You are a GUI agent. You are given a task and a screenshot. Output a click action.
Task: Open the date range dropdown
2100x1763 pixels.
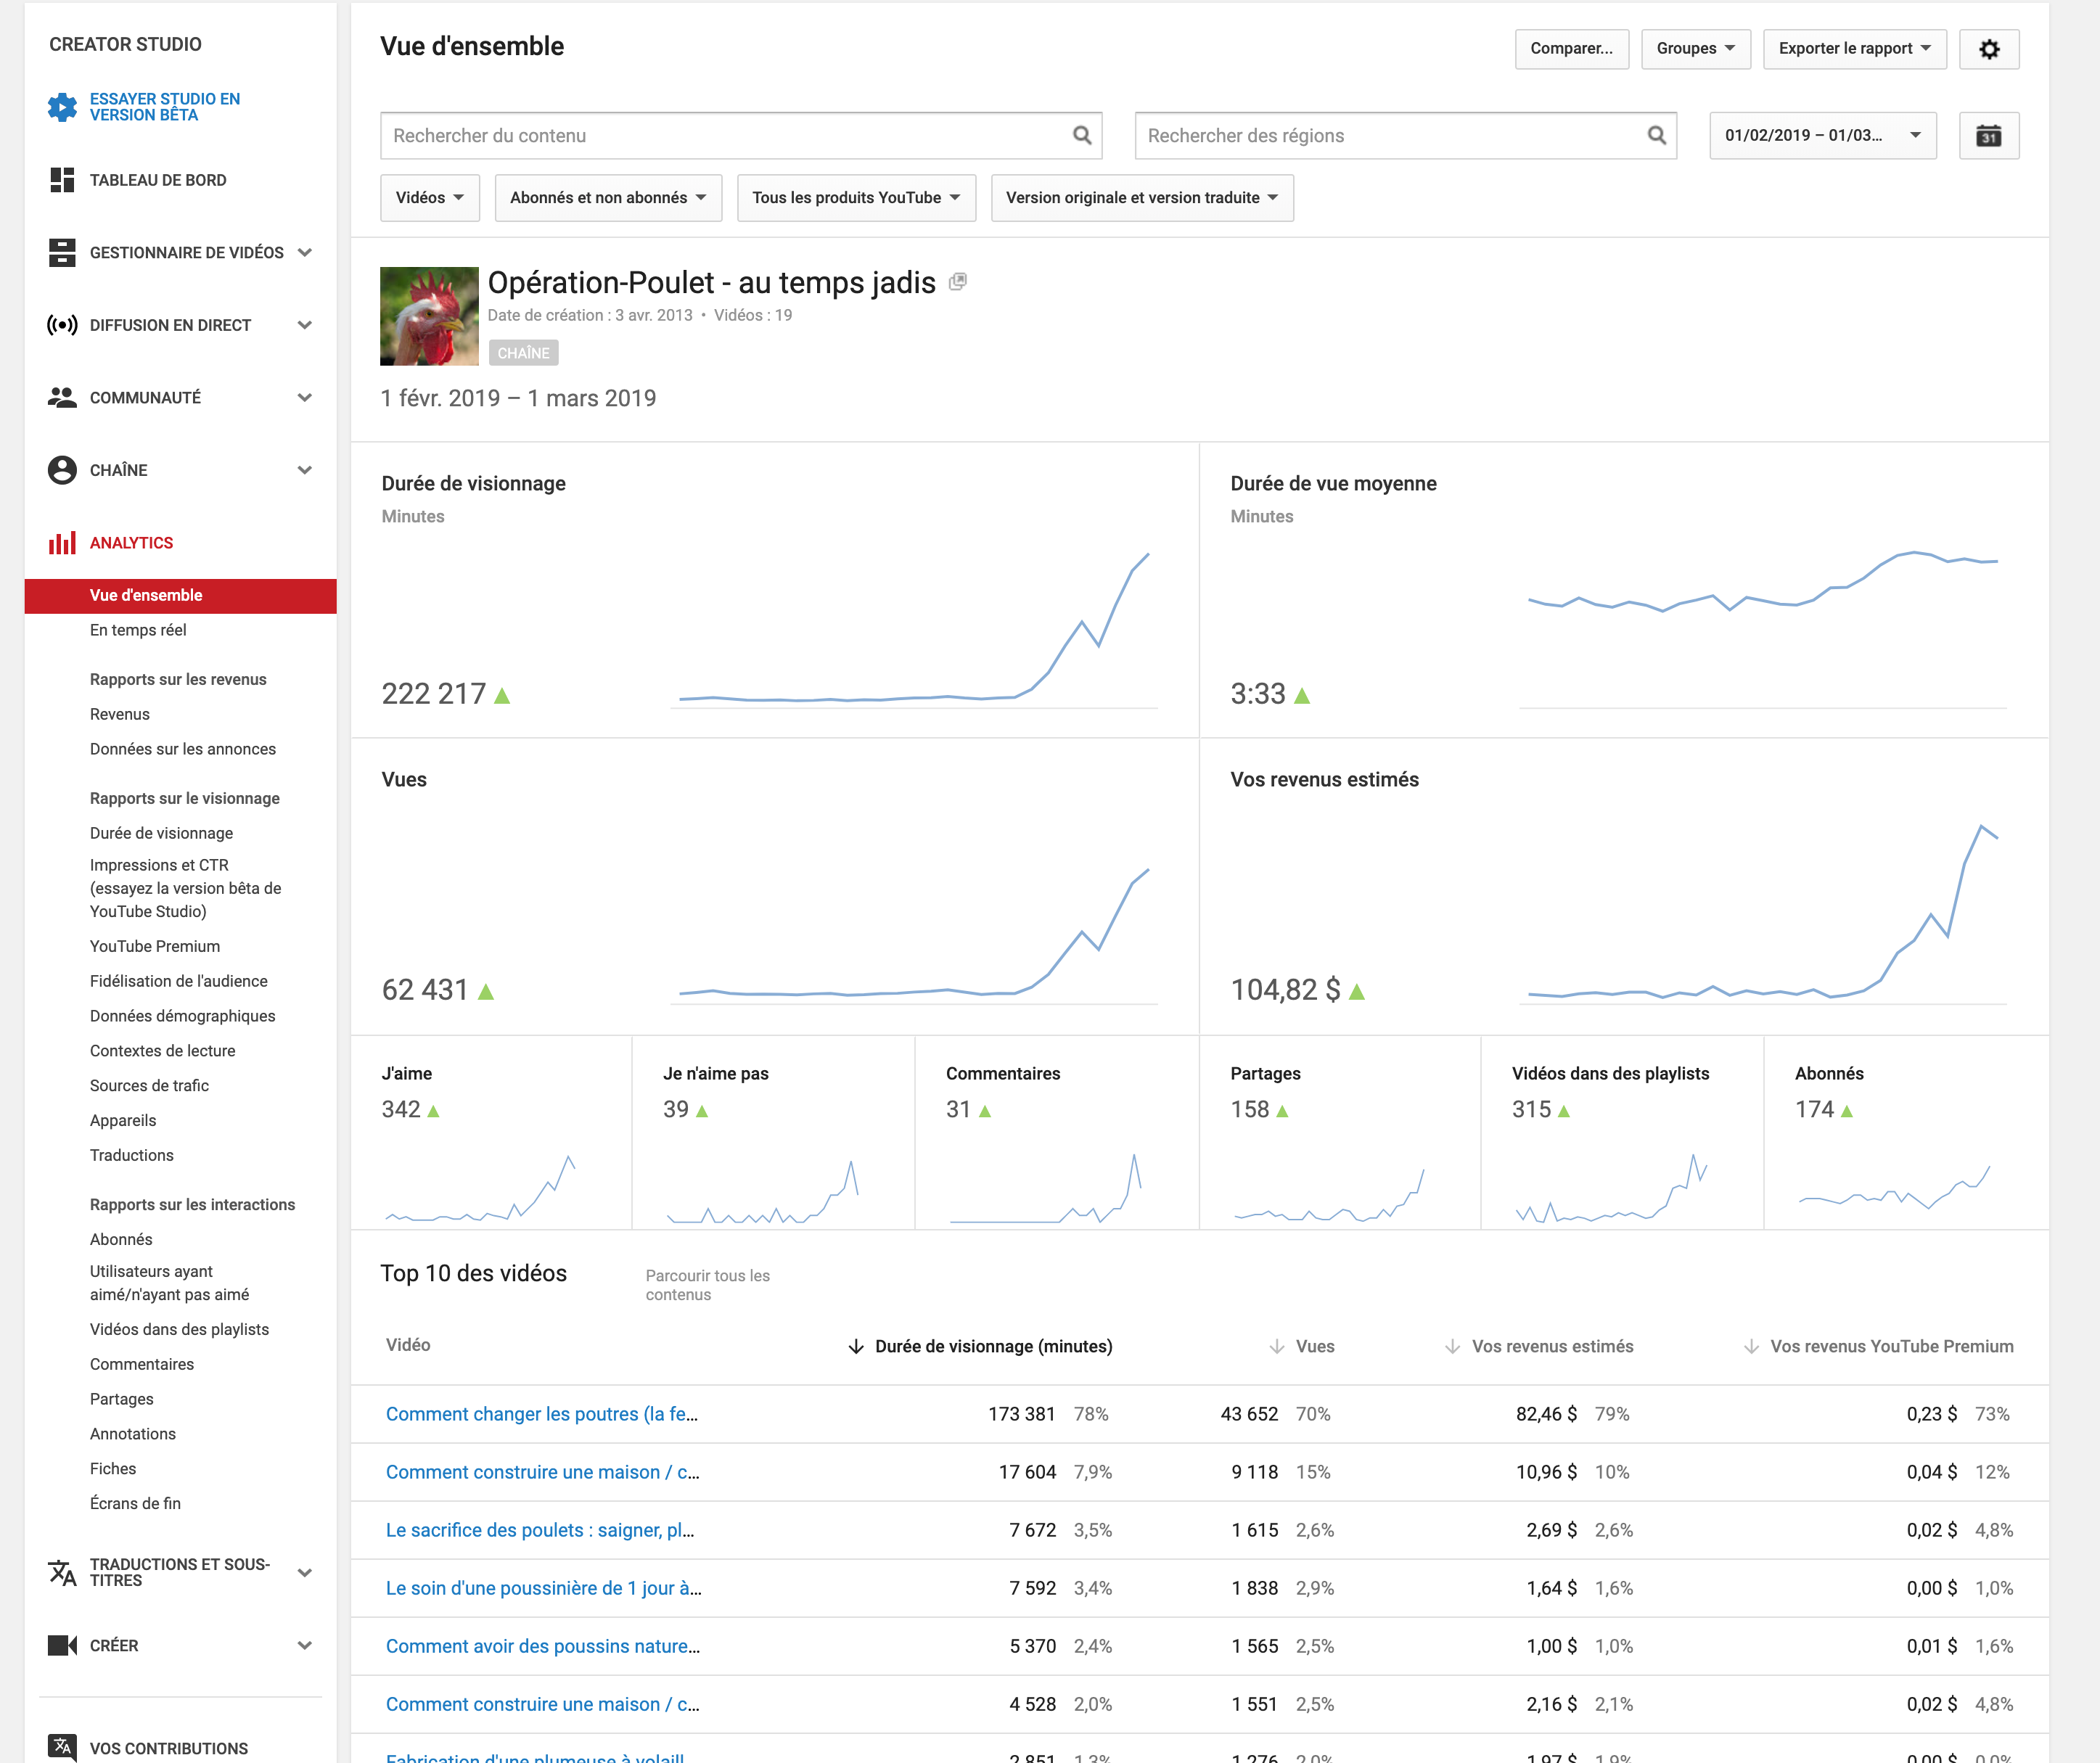1822,136
